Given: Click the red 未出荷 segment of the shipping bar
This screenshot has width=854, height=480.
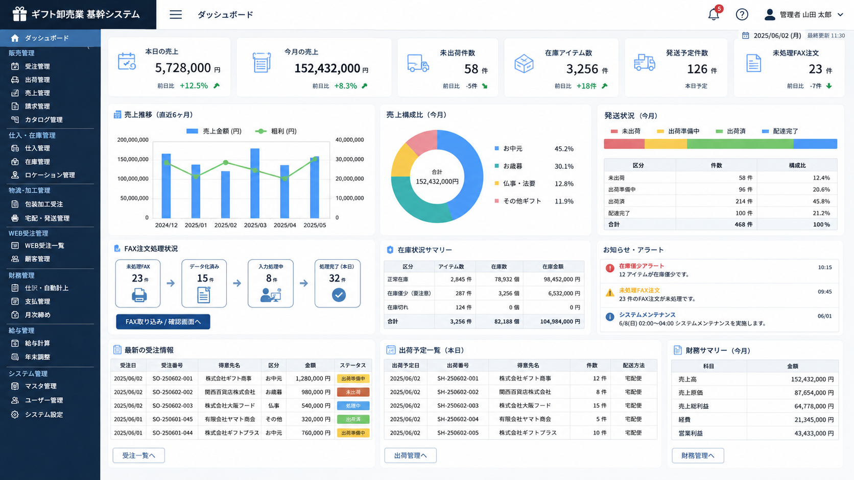Looking at the screenshot, I should pos(624,144).
